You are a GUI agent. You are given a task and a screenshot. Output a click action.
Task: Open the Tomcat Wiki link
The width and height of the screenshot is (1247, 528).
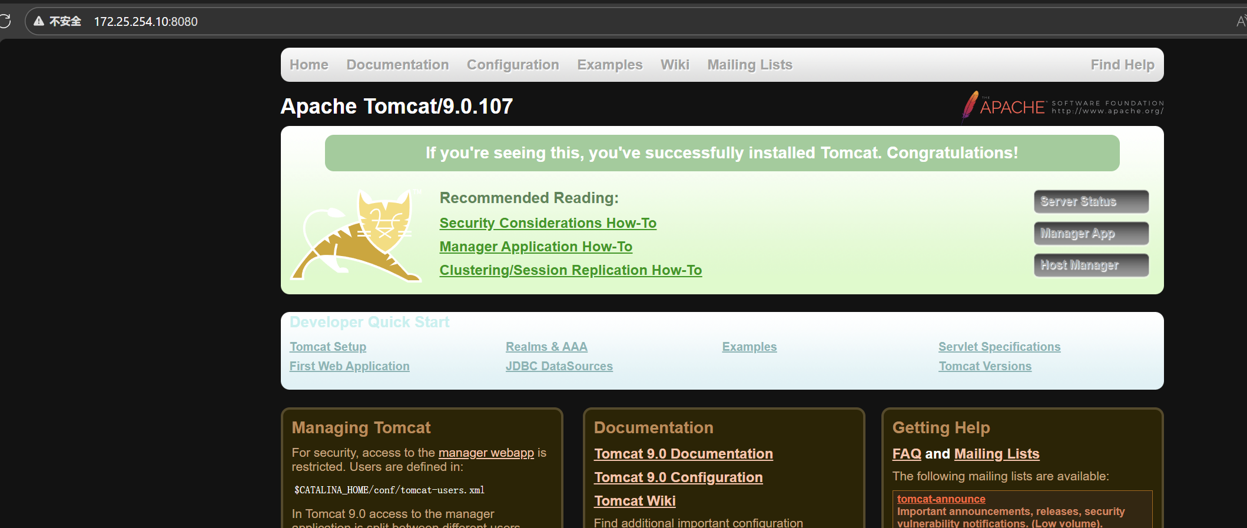[x=635, y=501]
